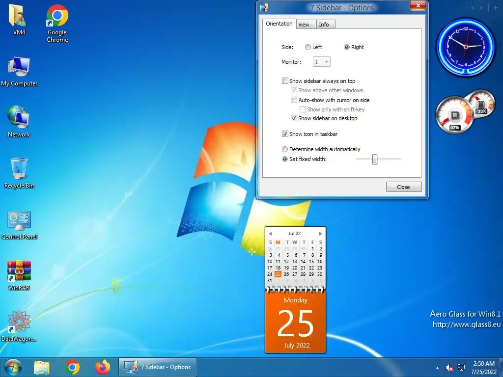The height and width of the screenshot is (377, 503).
Task: Click the Windows Start orb
Action: tap(13, 367)
